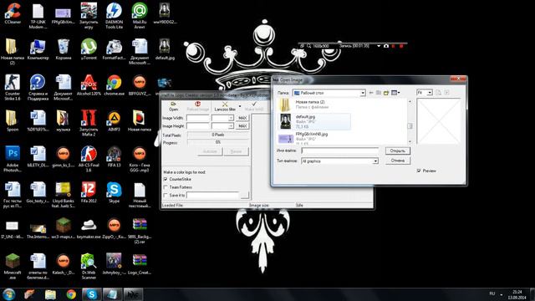The width and height of the screenshot is (535, 301).
Task: Click the RU language indicator in tray
Action: tap(492, 293)
